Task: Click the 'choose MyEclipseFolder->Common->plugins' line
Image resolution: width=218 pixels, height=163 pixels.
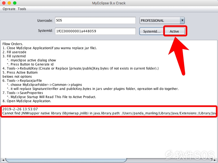Action: tap(44, 85)
